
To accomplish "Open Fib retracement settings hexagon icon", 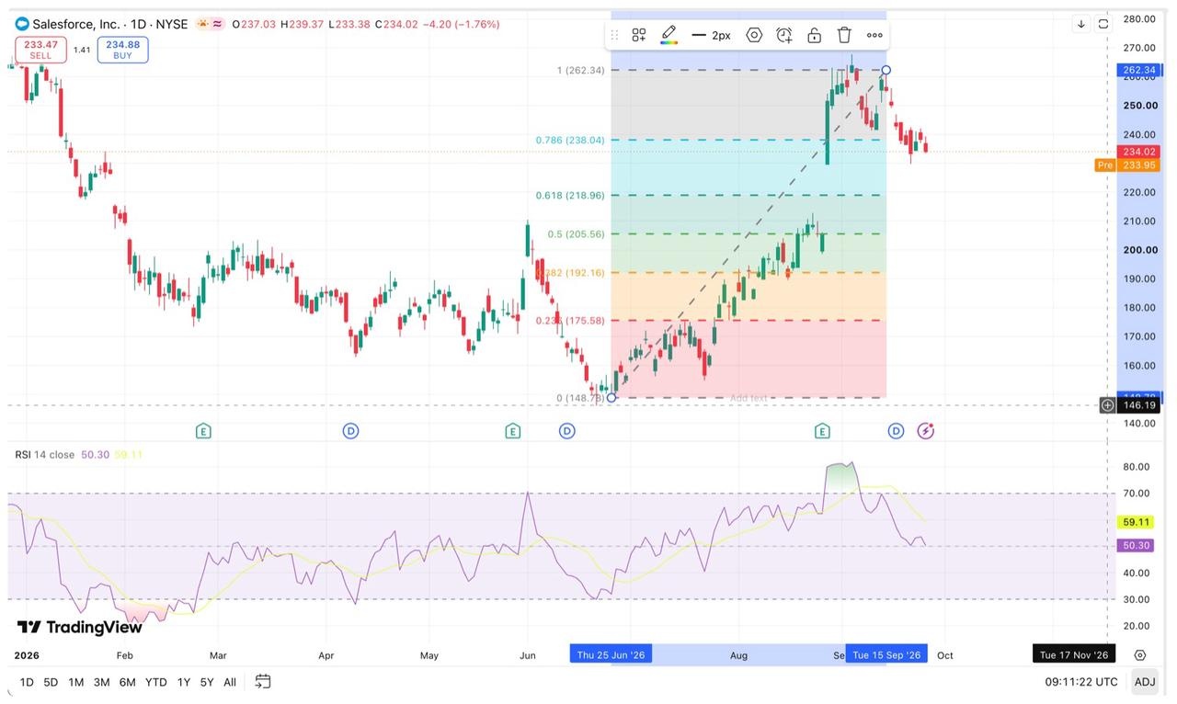I will pos(754,35).
